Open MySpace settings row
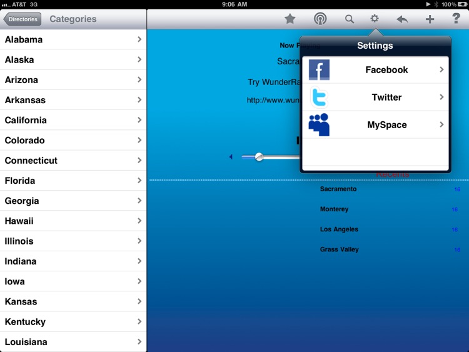Image resolution: width=469 pixels, height=352 pixels. click(375, 124)
